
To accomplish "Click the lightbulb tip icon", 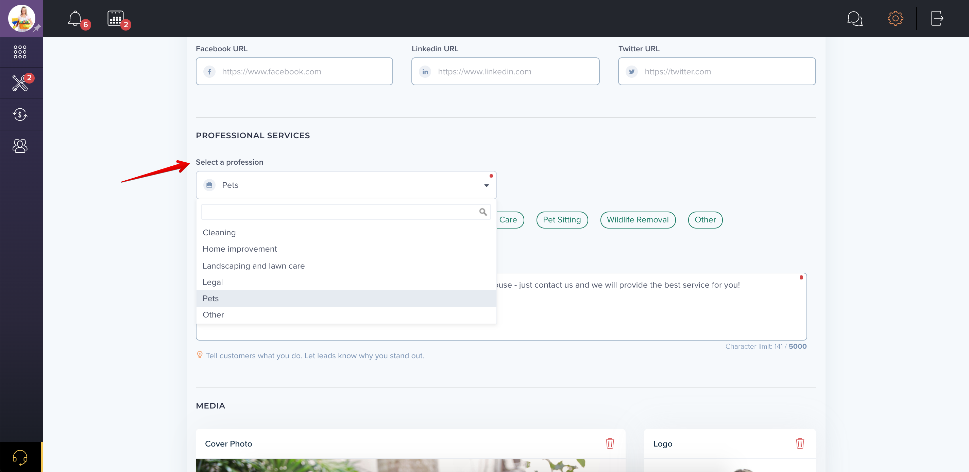I will [x=200, y=355].
